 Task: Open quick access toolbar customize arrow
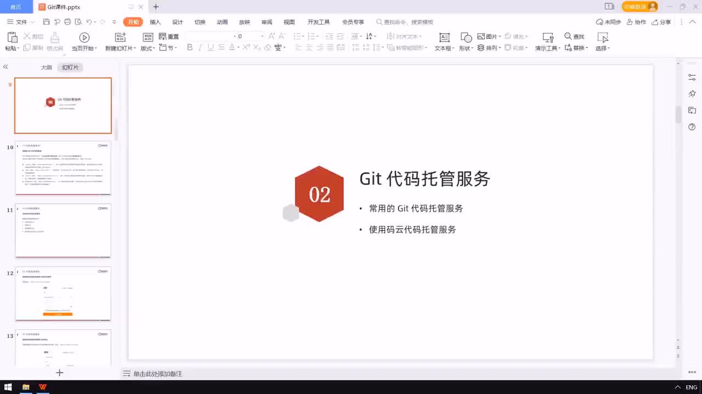point(114,22)
